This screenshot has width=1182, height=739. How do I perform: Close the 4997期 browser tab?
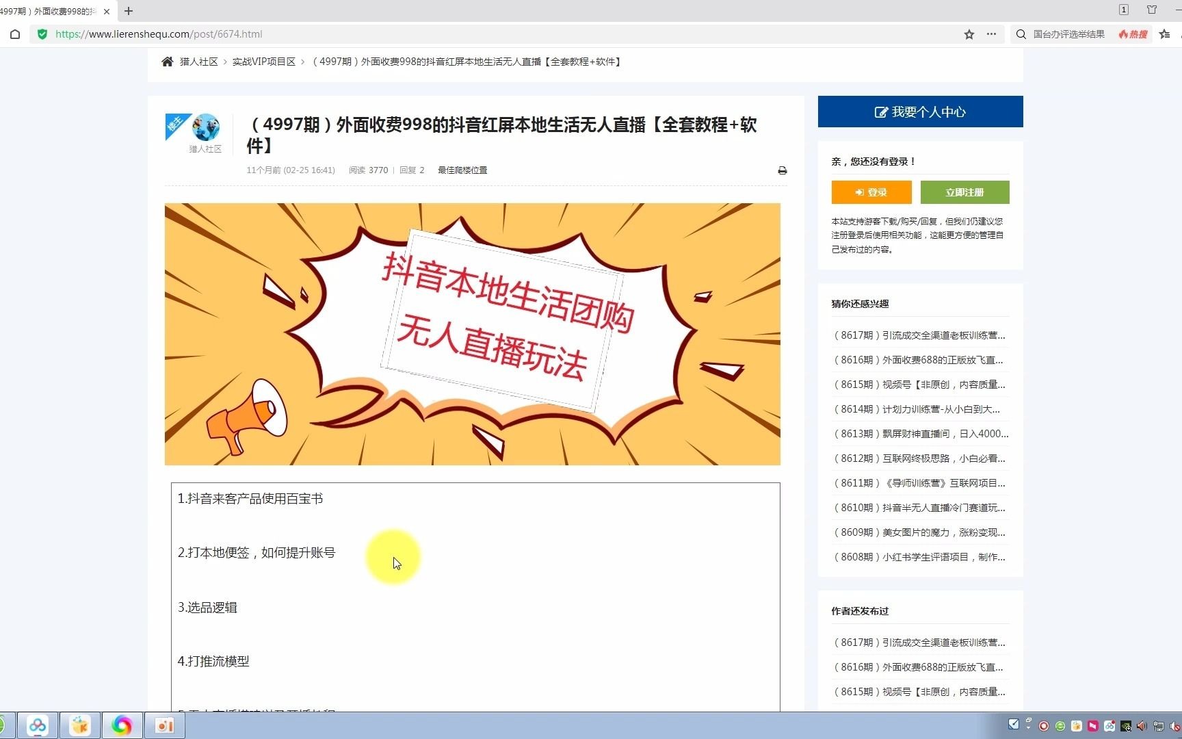tap(107, 11)
